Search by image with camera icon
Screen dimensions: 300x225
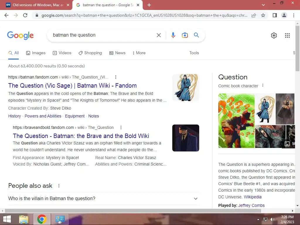click(185, 35)
